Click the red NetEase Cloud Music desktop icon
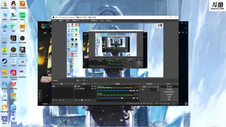 (13, 75)
